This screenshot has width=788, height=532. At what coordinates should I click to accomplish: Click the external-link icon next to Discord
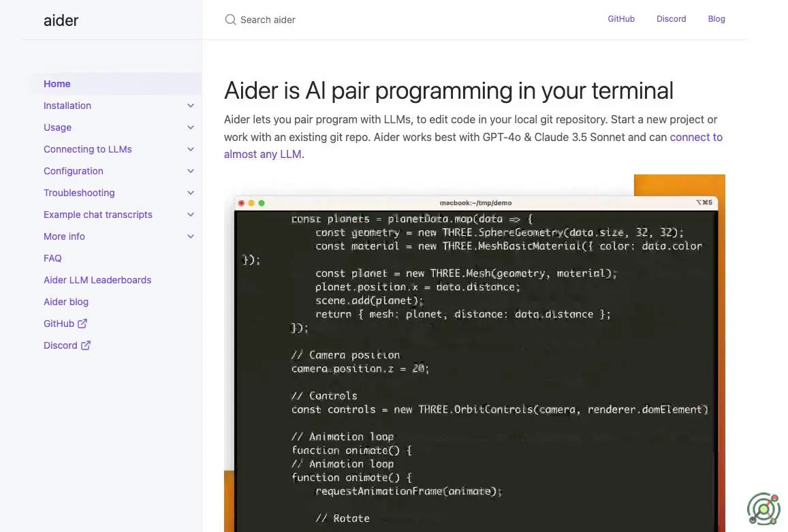[x=86, y=345]
